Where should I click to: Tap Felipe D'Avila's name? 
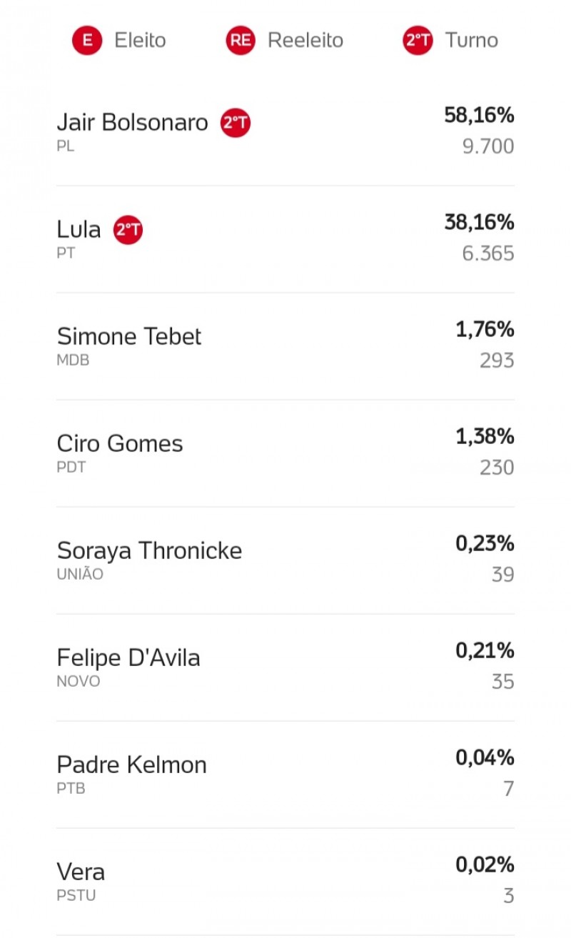tap(128, 657)
